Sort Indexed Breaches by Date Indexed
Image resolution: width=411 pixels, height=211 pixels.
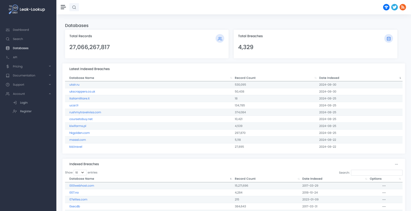[335, 179]
